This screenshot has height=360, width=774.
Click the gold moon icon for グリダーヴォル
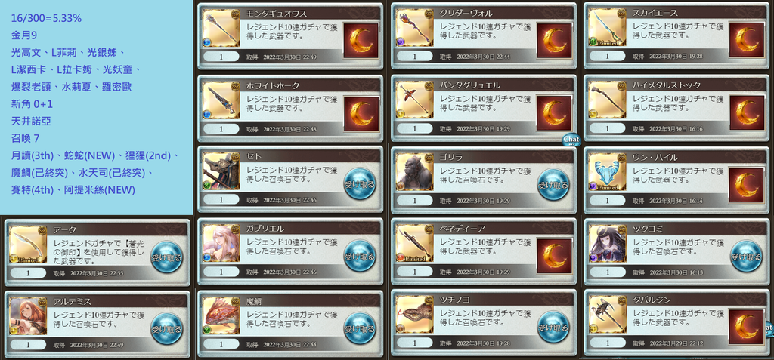[554, 41]
